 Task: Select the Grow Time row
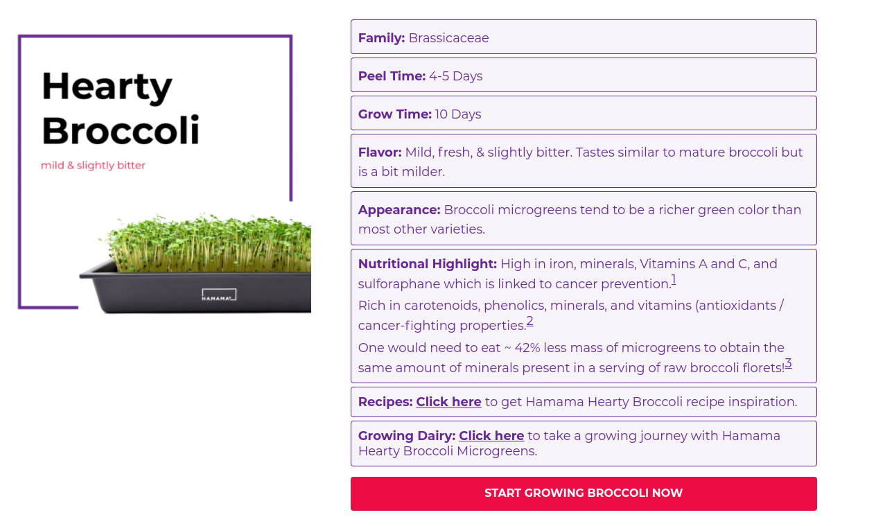(583, 114)
